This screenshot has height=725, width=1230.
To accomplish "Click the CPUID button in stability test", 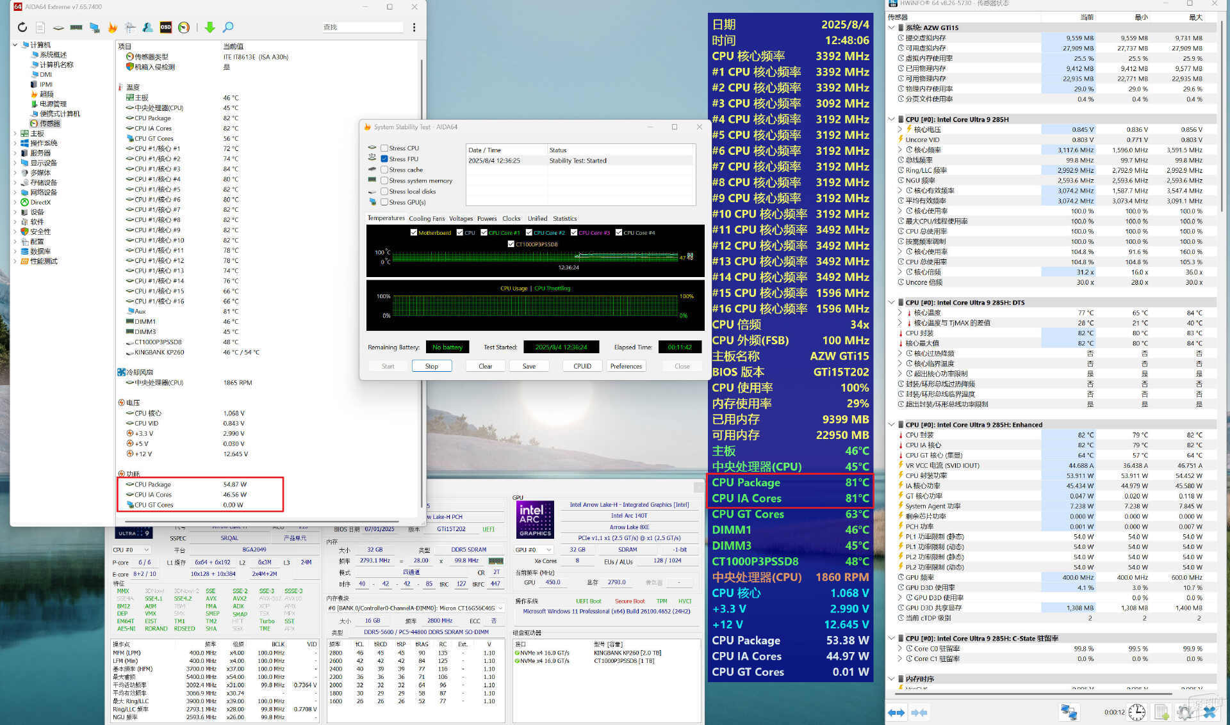I will click(x=582, y=366).
